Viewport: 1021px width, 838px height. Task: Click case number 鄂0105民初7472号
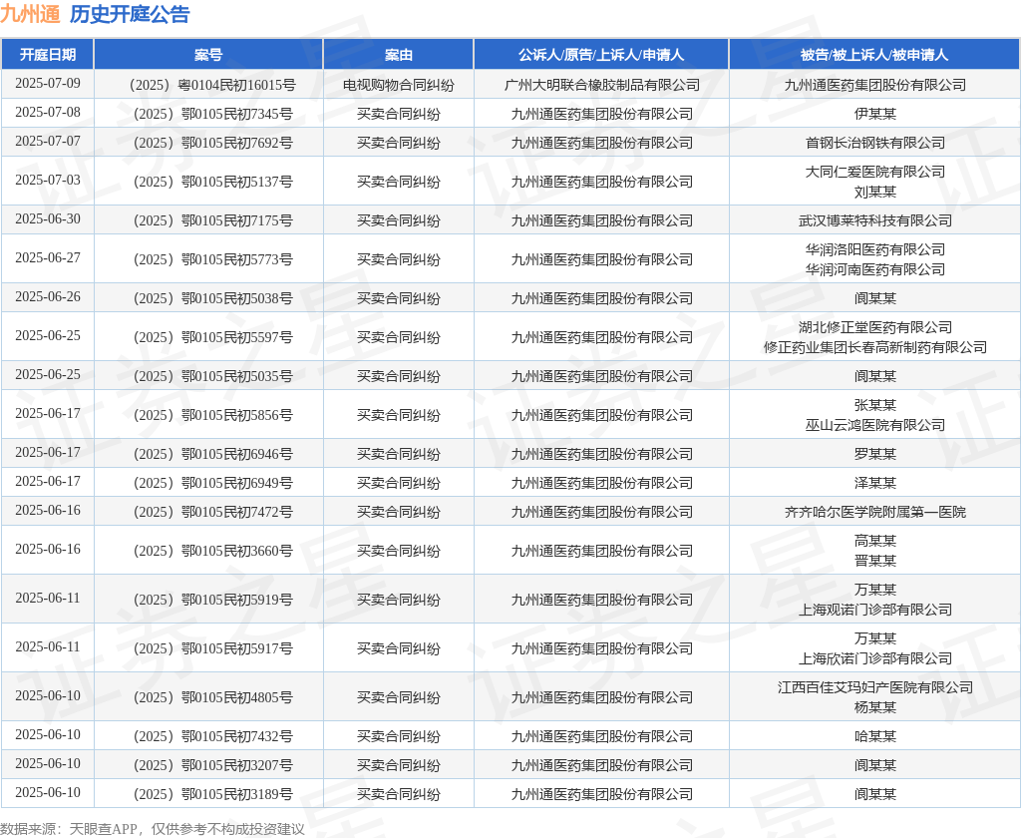237,512
